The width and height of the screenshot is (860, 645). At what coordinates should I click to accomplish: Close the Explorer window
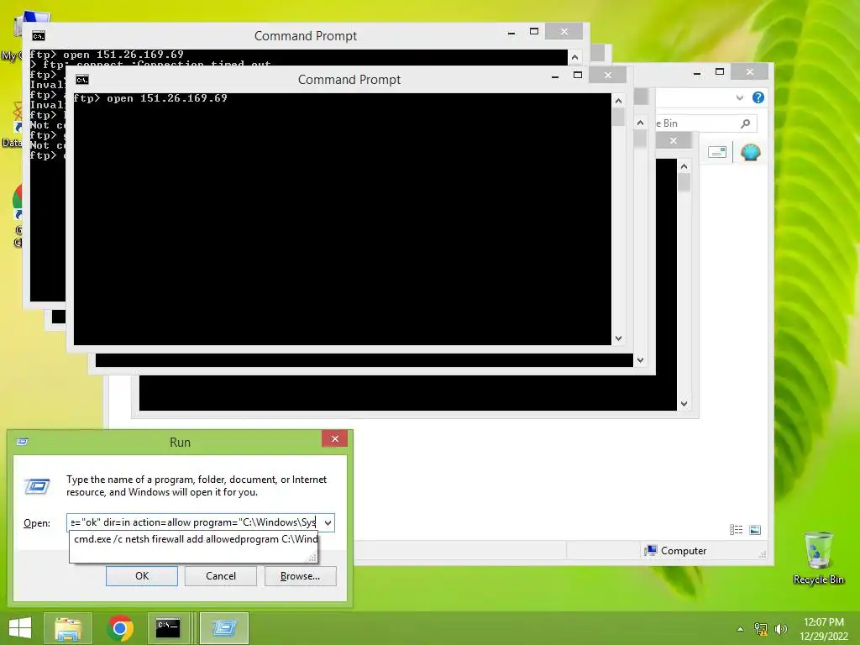(750, 72)
